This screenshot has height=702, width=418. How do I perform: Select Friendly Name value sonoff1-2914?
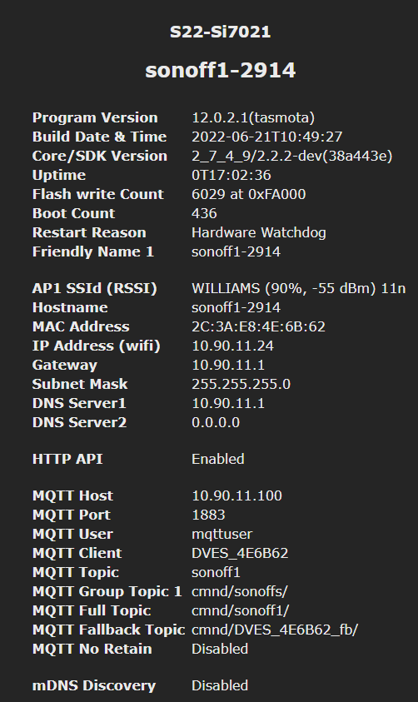tap(236, 252)
